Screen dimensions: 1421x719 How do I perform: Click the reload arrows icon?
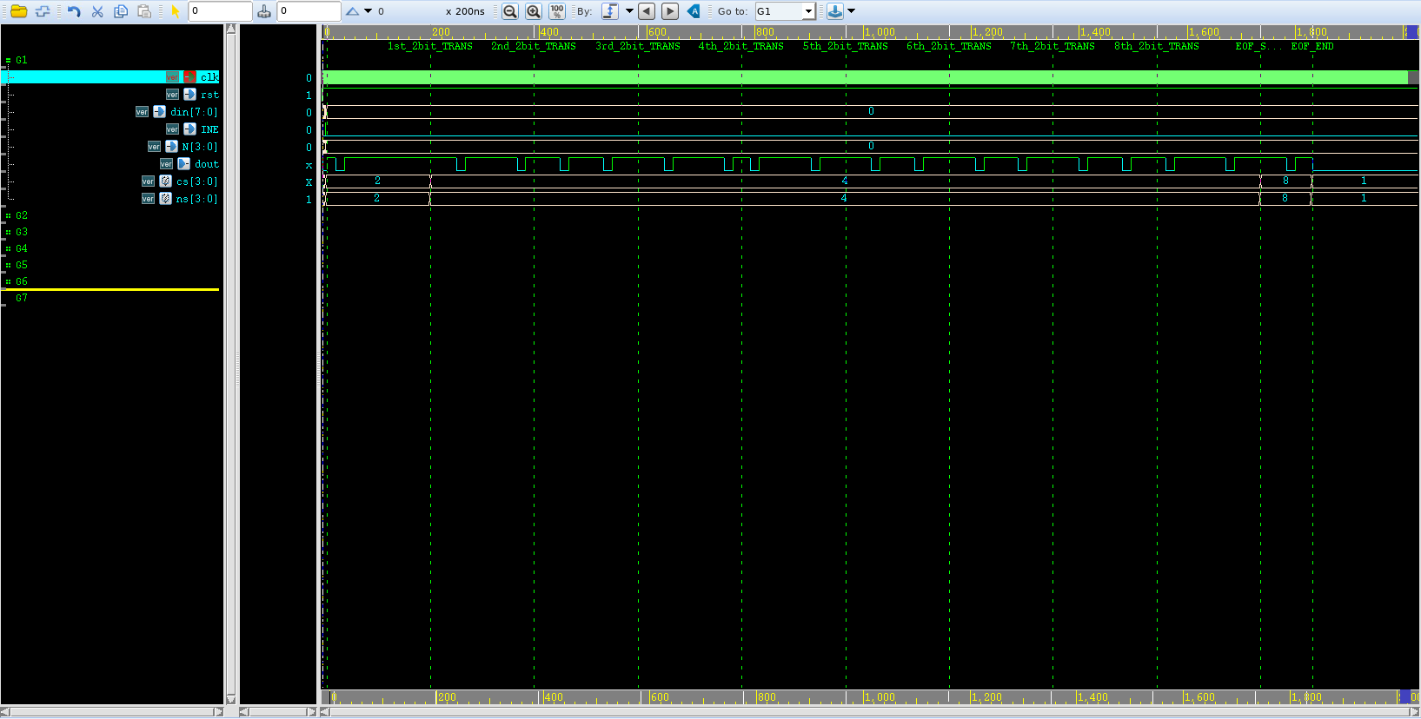click(42, 11)
